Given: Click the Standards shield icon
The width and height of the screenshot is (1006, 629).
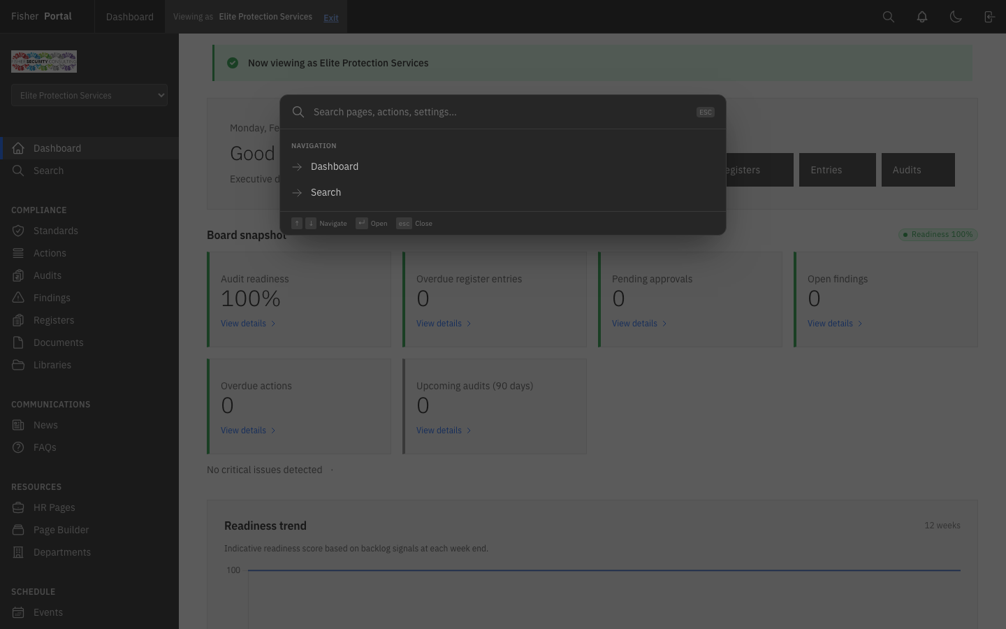Looking at the screenshot, I should (18, 231).
